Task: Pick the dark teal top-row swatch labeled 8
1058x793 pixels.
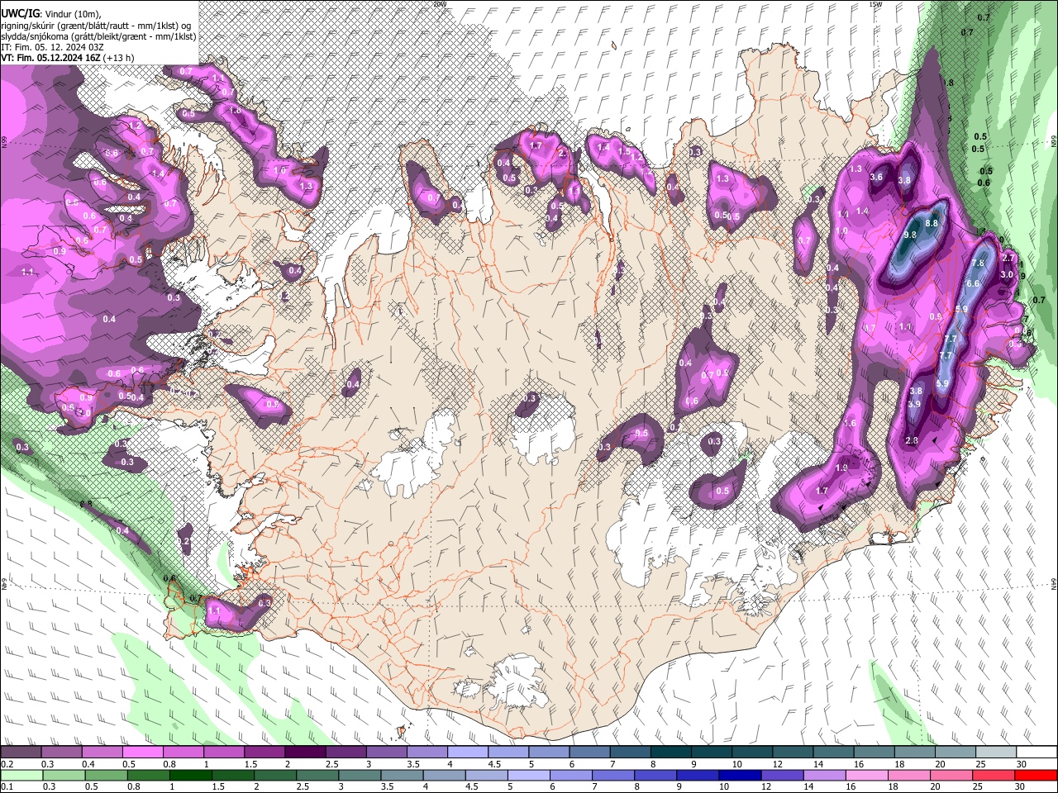Action: (x=671, y=753)
